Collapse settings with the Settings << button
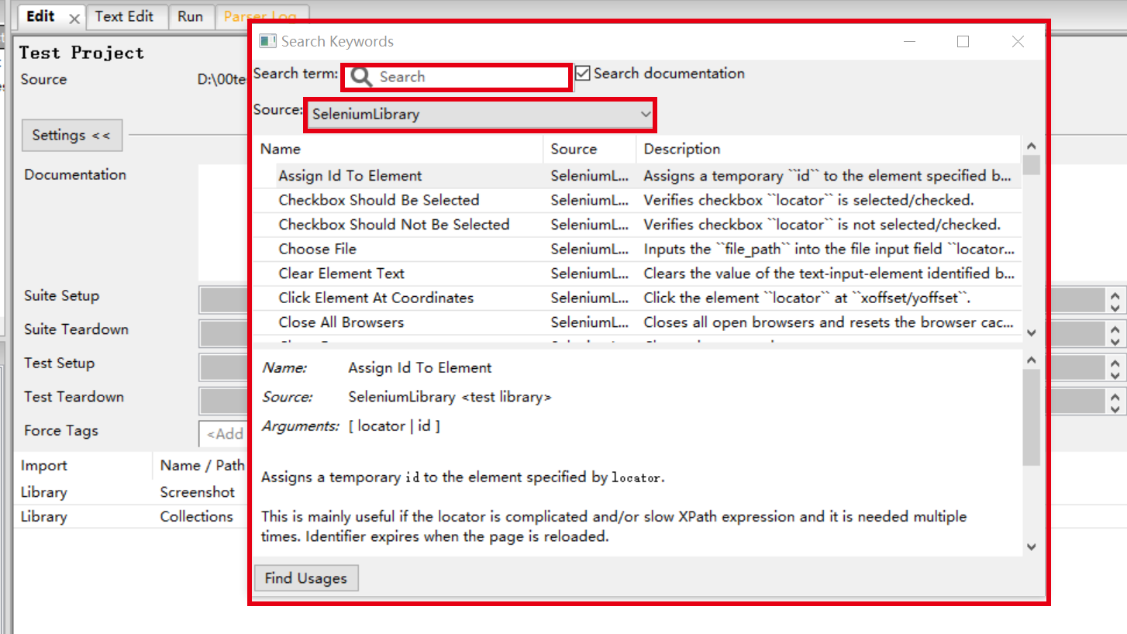 click(x=71, y=136)
